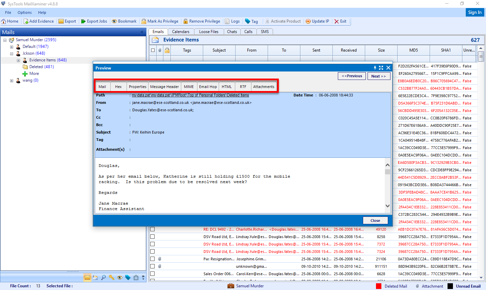This screenshot has width=486, height=290.
Task: Click the open envelope attachment icon in bottom bar
Action: click(95, 278)
